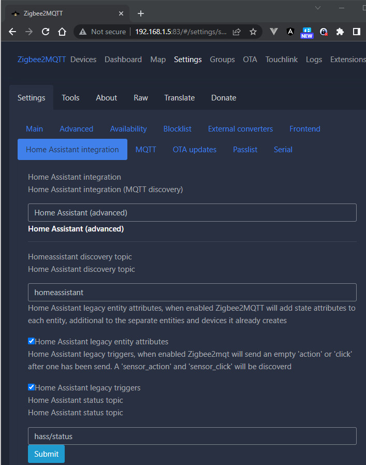The image size is (366, 465).
Task: Click the share page icon in address bar
Action: (237, 32)
